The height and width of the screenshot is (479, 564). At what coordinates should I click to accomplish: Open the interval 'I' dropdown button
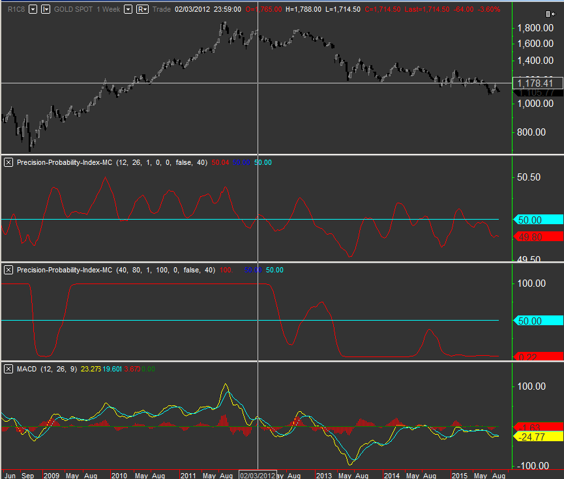click(45, 9)
